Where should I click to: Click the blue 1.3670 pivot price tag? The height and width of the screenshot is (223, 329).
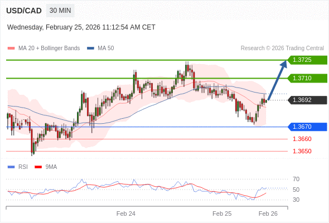click(x=307, y=127)
